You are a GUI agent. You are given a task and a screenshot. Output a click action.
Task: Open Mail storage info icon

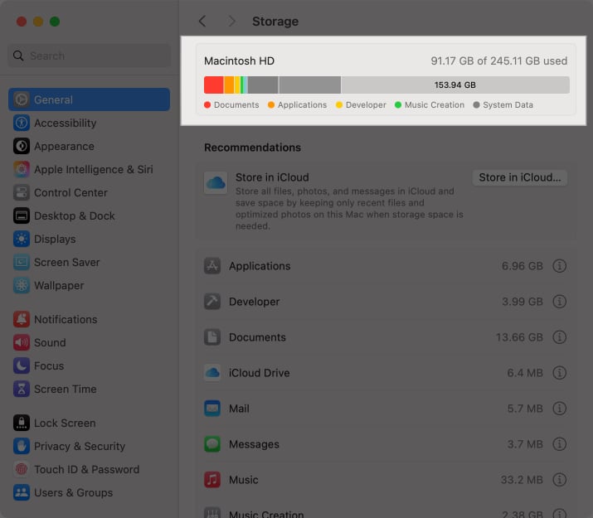[559, 409]
